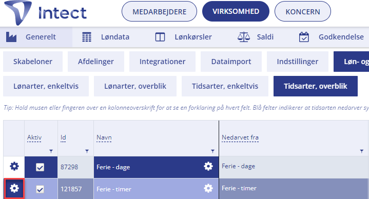Open the Nedarvet fra column filter dropdown
This screenshot has width=369, height=199.
[362, 151]
